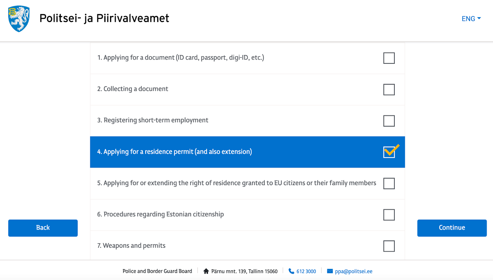The height and width of the screenshot is (280, 493).
Task: Click the home icon beside Pärnu mnt. address
Action: coord(206,271)
